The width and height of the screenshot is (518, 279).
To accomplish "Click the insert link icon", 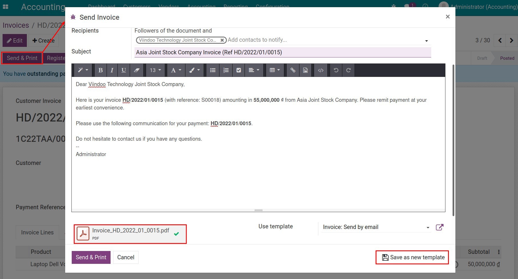I will (292, 70).
